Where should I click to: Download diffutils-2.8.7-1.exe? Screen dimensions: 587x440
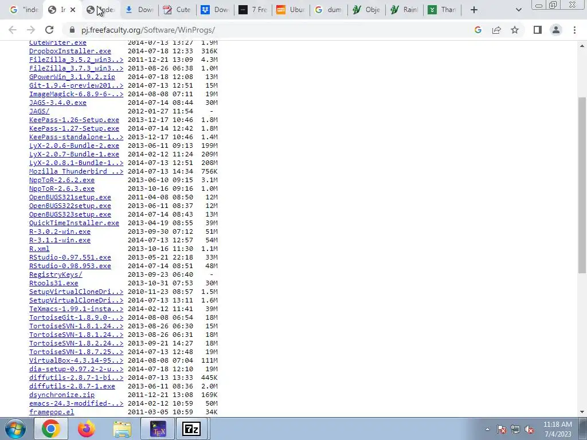point(72,387)
